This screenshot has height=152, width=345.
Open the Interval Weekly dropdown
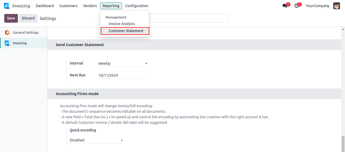click(123, 63)
